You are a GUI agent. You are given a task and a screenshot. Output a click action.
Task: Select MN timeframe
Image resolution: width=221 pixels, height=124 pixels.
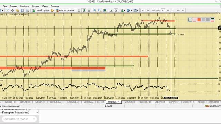coord(183,11)
